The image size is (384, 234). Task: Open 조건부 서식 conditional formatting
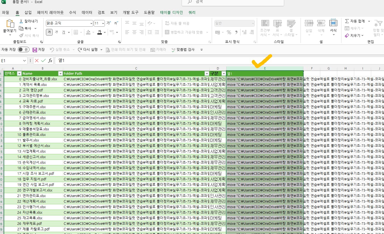[x=265, y=28]
